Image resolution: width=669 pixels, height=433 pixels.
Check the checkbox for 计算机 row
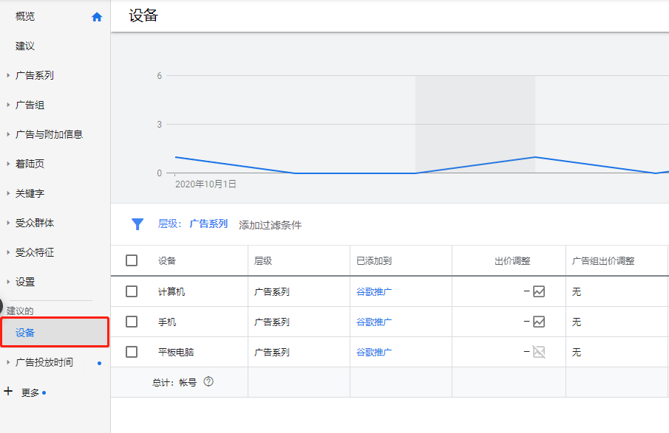(x=132, y=291)
